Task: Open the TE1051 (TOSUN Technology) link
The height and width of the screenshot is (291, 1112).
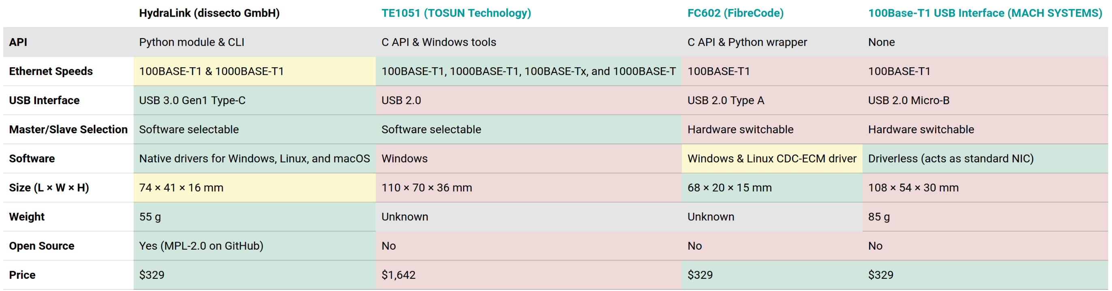Action: (456, 13)
